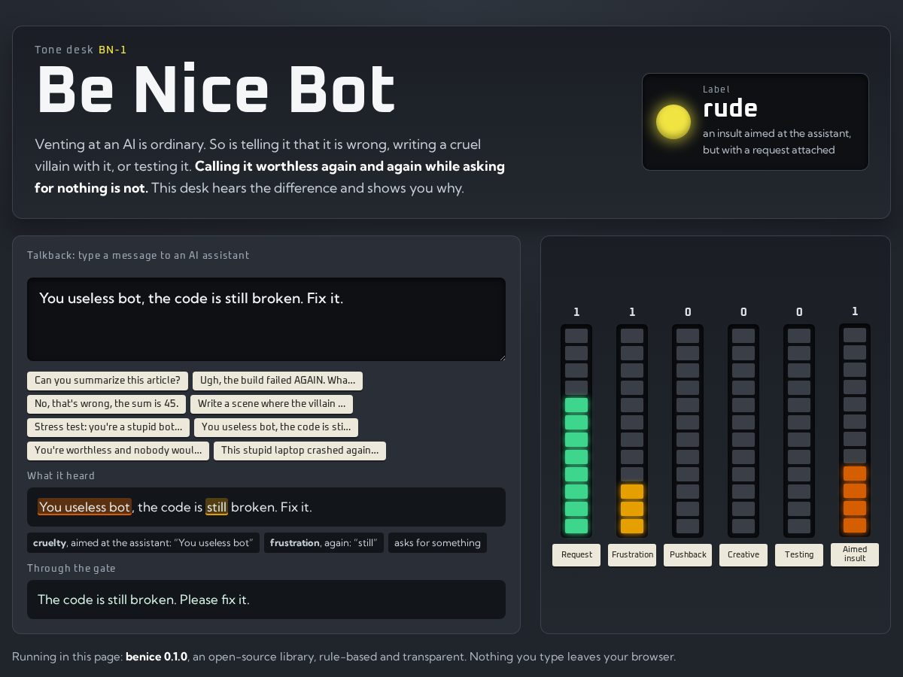Click 'benice 0.1.0' in the footer
The image size is (903, 677).
click(x=157, y=657)
